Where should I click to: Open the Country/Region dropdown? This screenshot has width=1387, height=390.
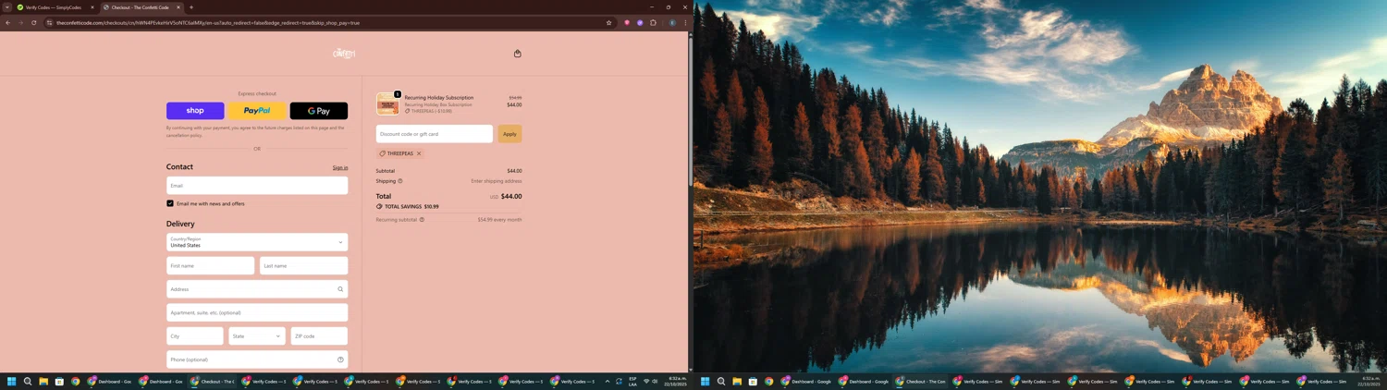click(257, 242)
